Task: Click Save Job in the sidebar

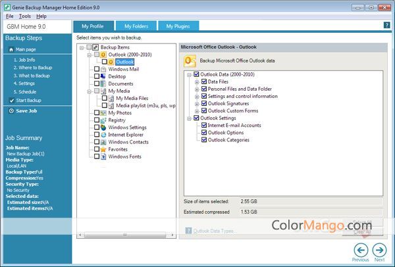Action: [x=26, y=110]
